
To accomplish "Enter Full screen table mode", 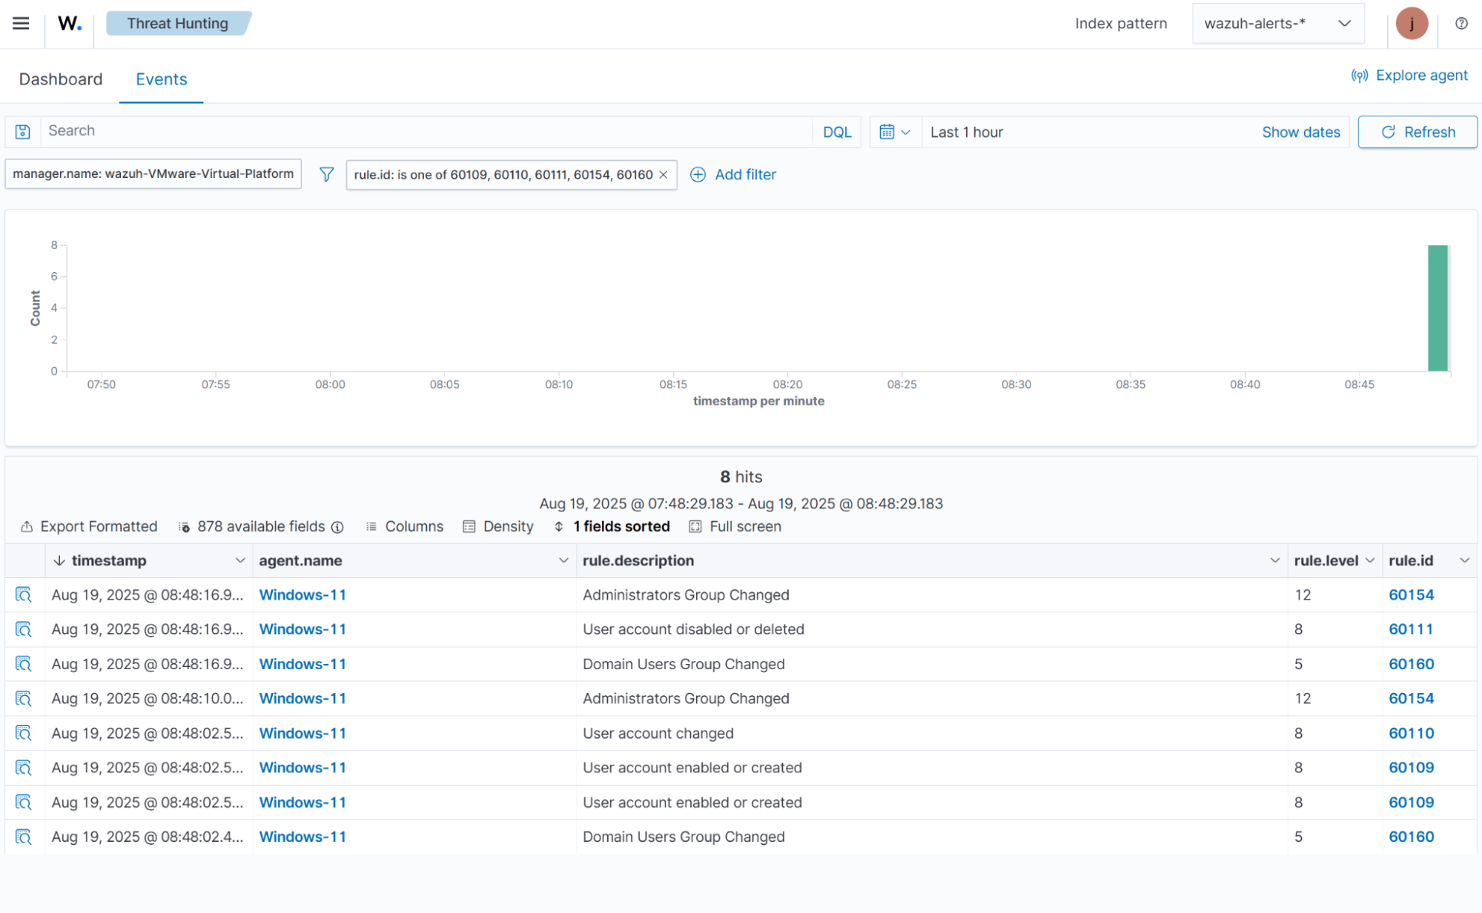I will point(735,527).
